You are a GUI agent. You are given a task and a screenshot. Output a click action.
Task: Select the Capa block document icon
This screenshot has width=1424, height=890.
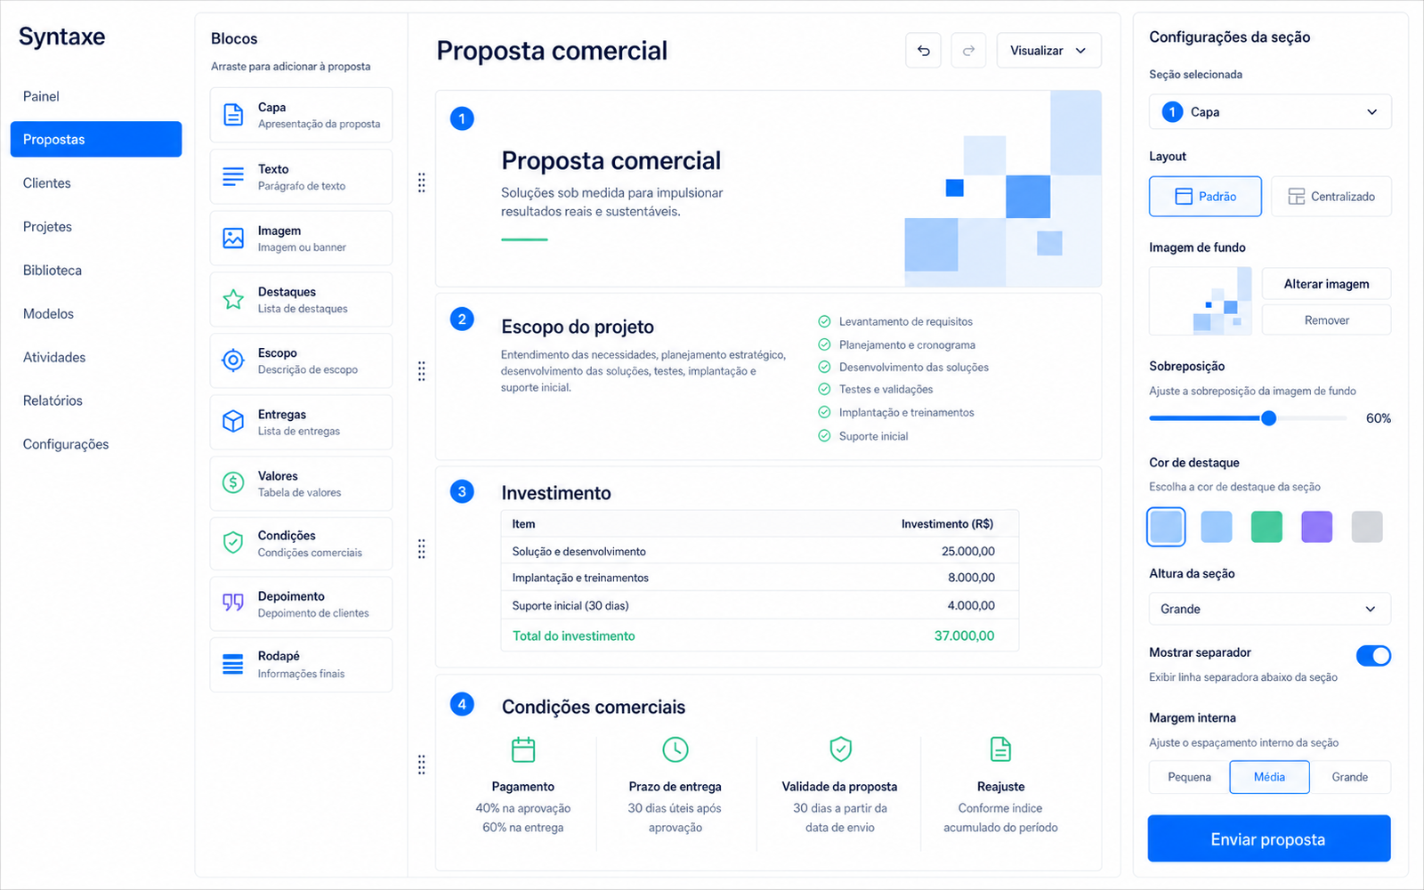click(x=233, y=115)
